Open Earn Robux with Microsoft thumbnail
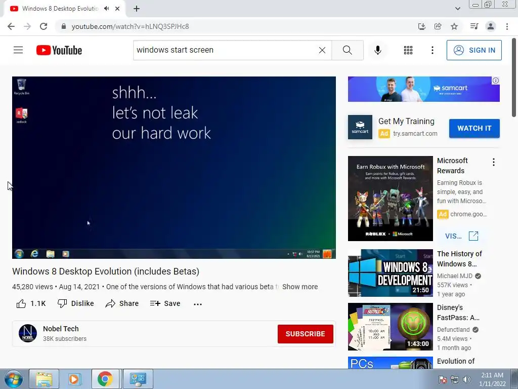Viewport: 518px width, 389px height. (x=390, y=199)
